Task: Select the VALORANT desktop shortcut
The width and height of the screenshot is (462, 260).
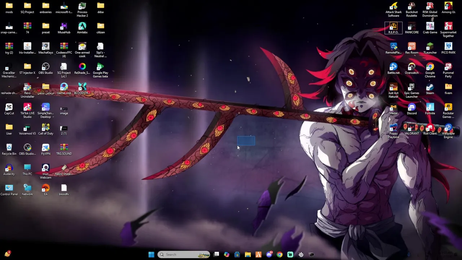Action: click(411, 129)
